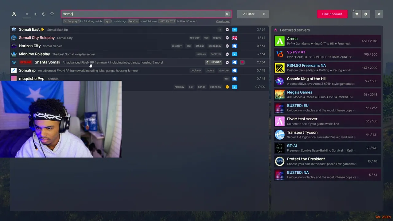Select the muqdisho Pvp server
Image resolution: width=393 pixels, height=221 pixels.
click(x=139, y=79)
